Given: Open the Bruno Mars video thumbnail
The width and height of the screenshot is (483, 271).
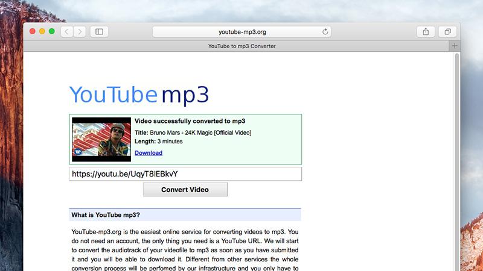Looking at the screenshot, I should pos(101,140).
